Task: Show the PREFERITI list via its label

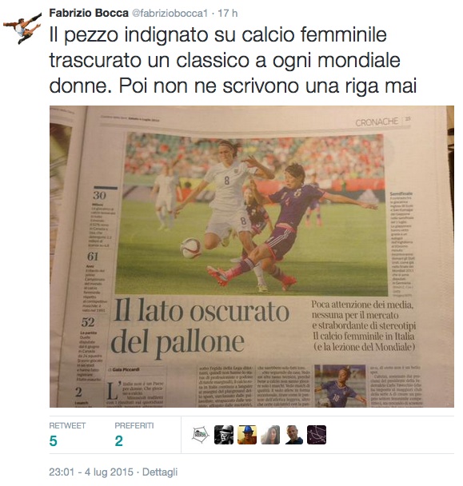Action: (134, 425)
